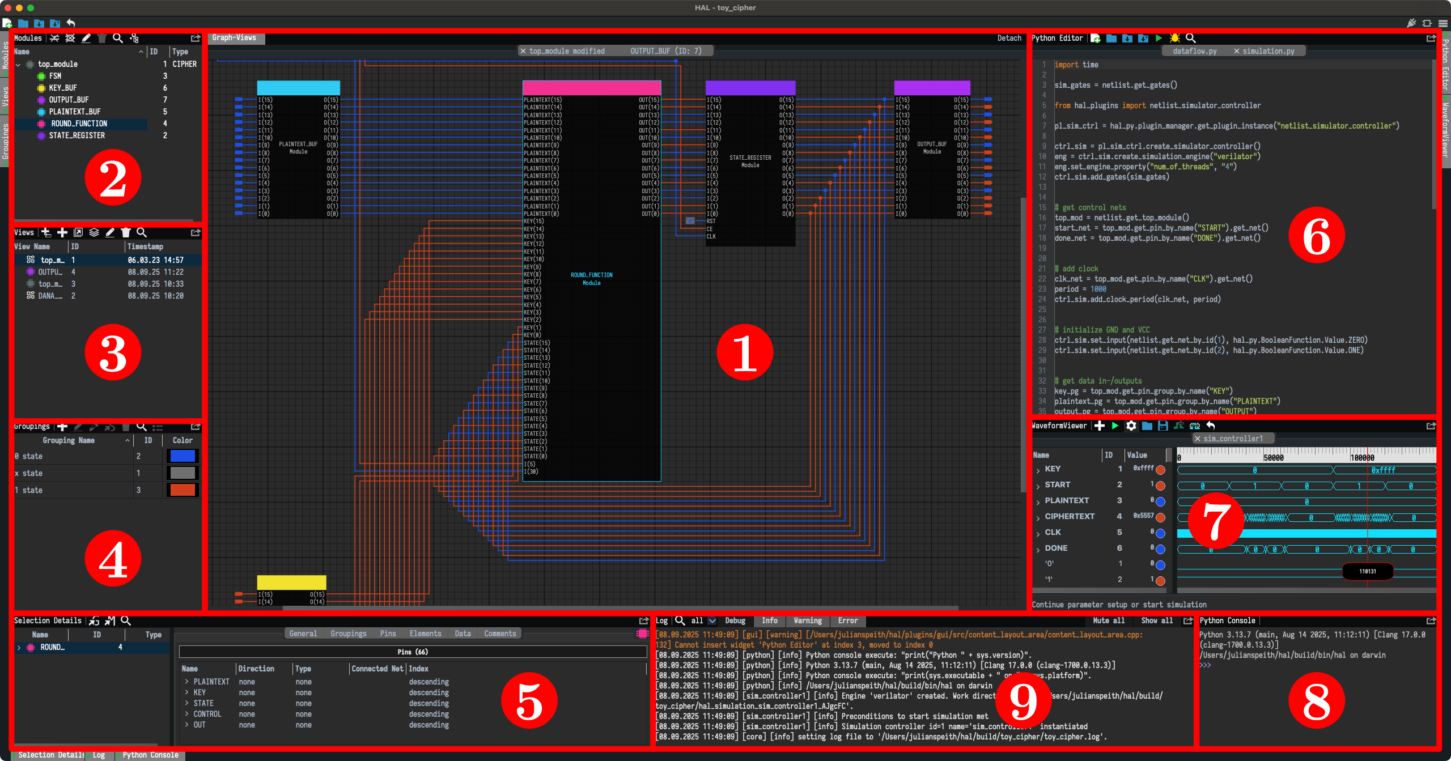The width and height of the screenshot is (1451, 761).
Task: Open the search in the Modules panel
Action: tap(118, 38)
